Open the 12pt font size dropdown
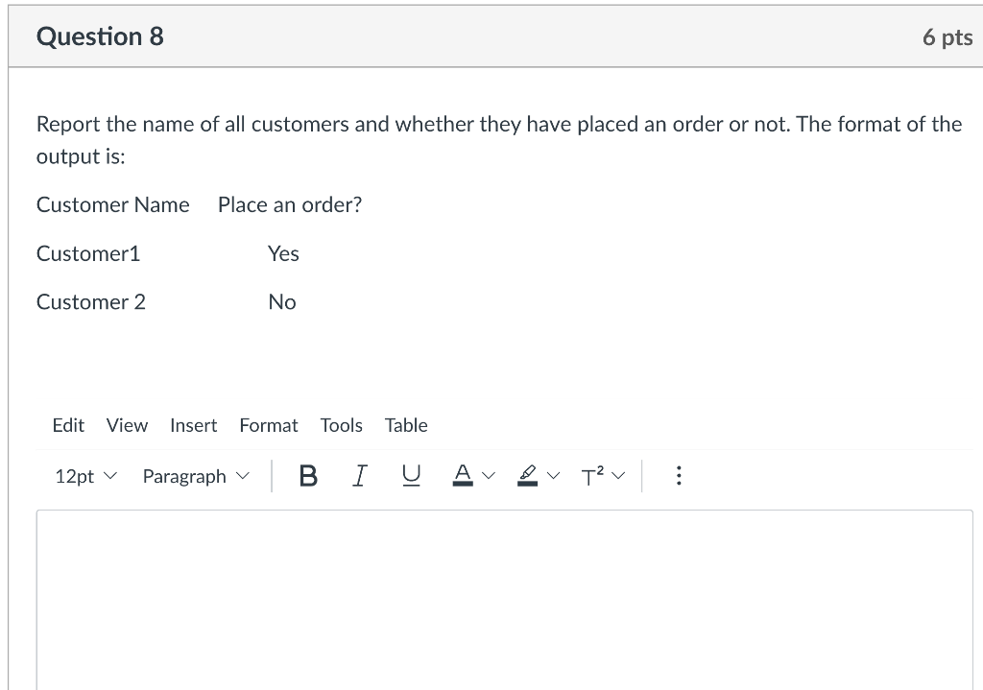 (85, 476)
